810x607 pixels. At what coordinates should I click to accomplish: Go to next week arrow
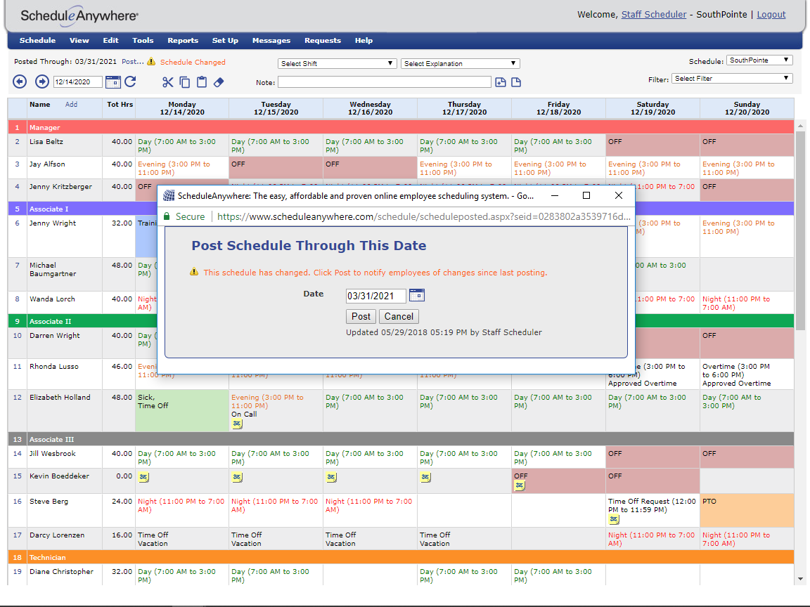[x=42, y=81]
